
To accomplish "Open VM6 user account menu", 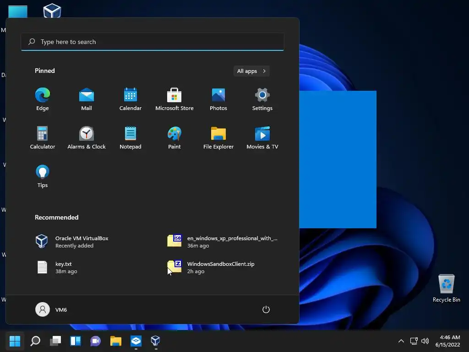I will tap(51, 309).
